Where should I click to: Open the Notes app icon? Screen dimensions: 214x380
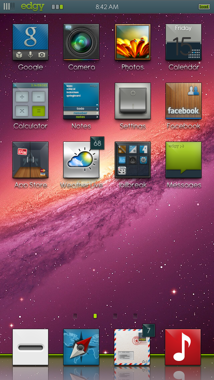tap(81, 101)
